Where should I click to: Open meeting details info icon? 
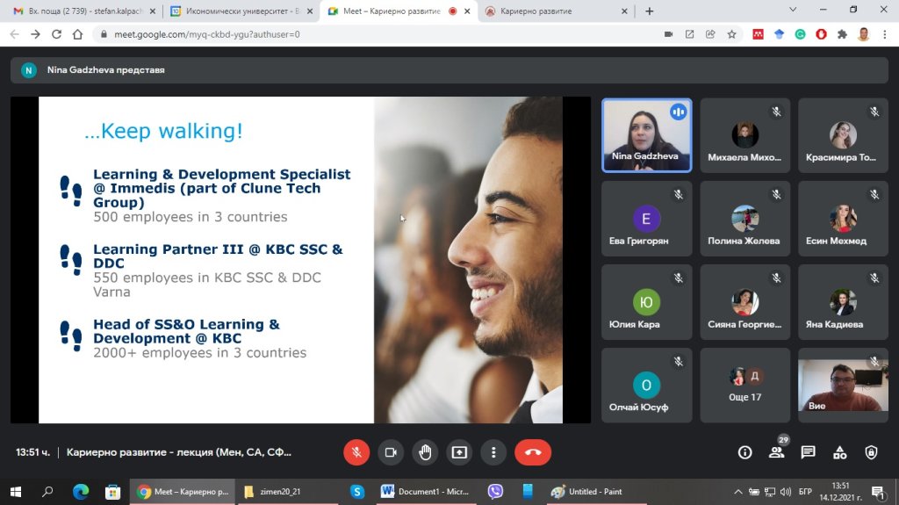pos(744,452)
